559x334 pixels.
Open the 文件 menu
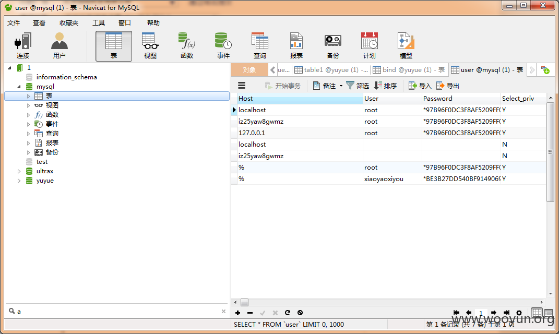(14, 23)
